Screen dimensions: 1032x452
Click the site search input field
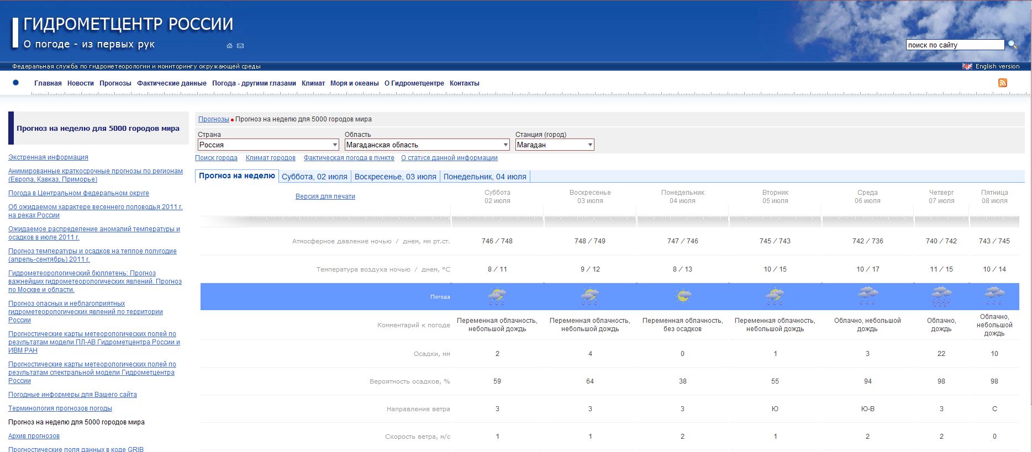click(955, 45)
